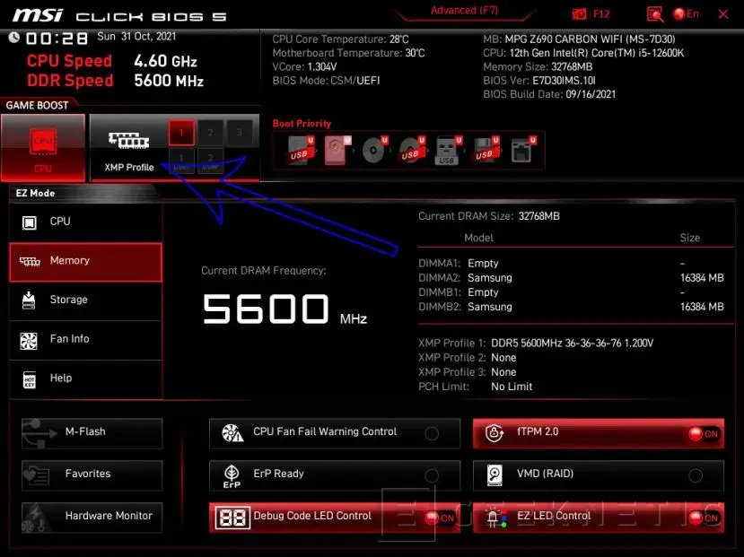Open the Fan Info section
The width and height of the screenshot is (744, 557).
pyautogui.click(x=85, y=339)
